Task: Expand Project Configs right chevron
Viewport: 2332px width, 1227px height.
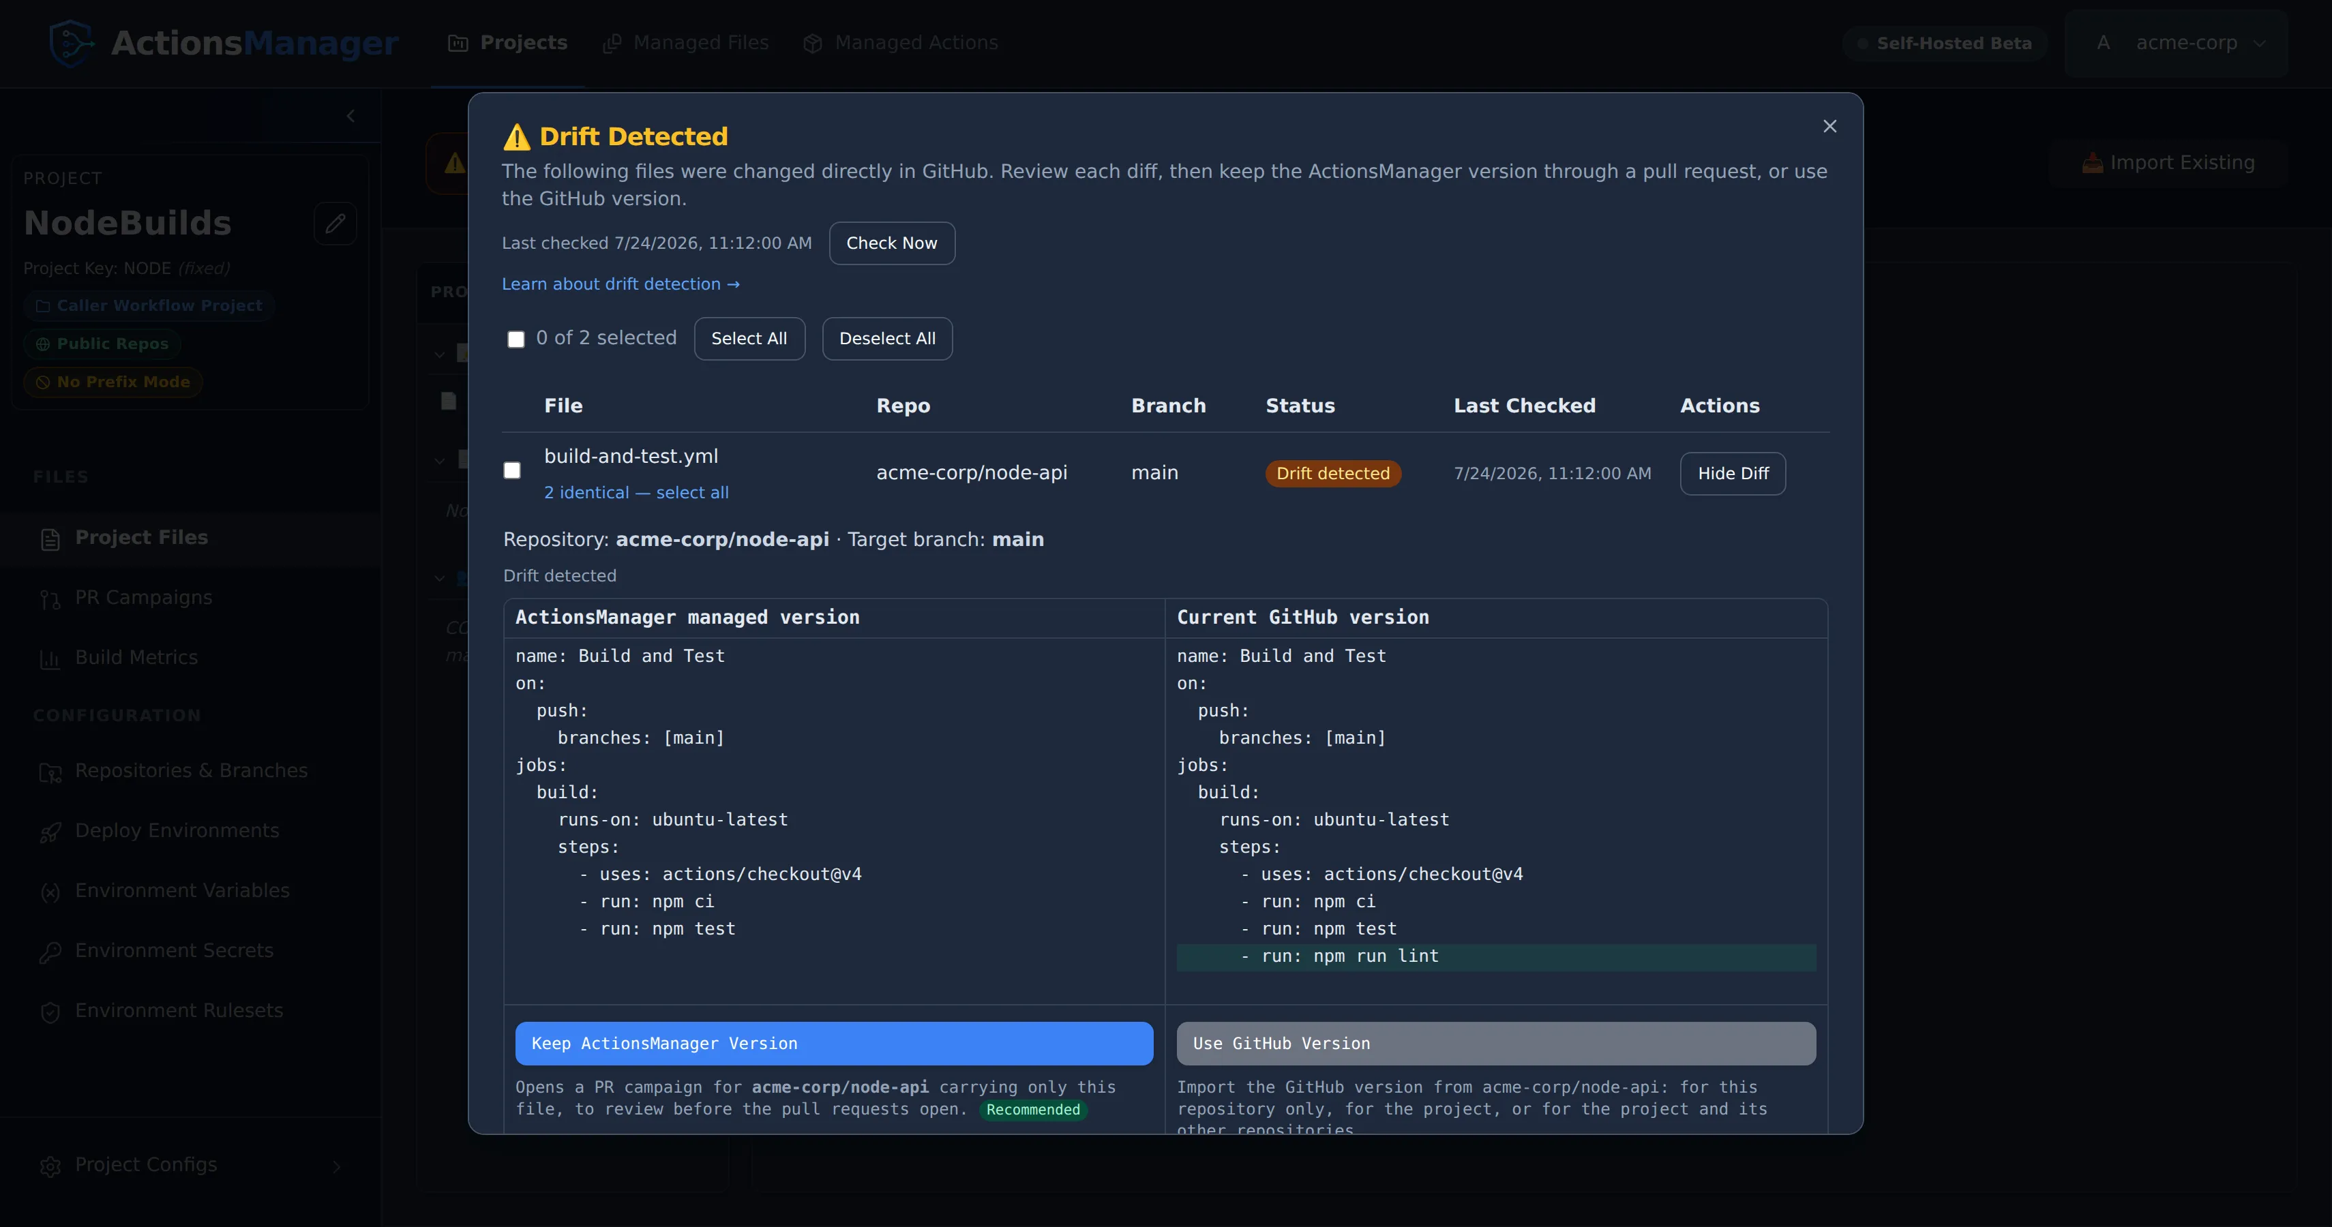Action: [x=337, y=1166]
